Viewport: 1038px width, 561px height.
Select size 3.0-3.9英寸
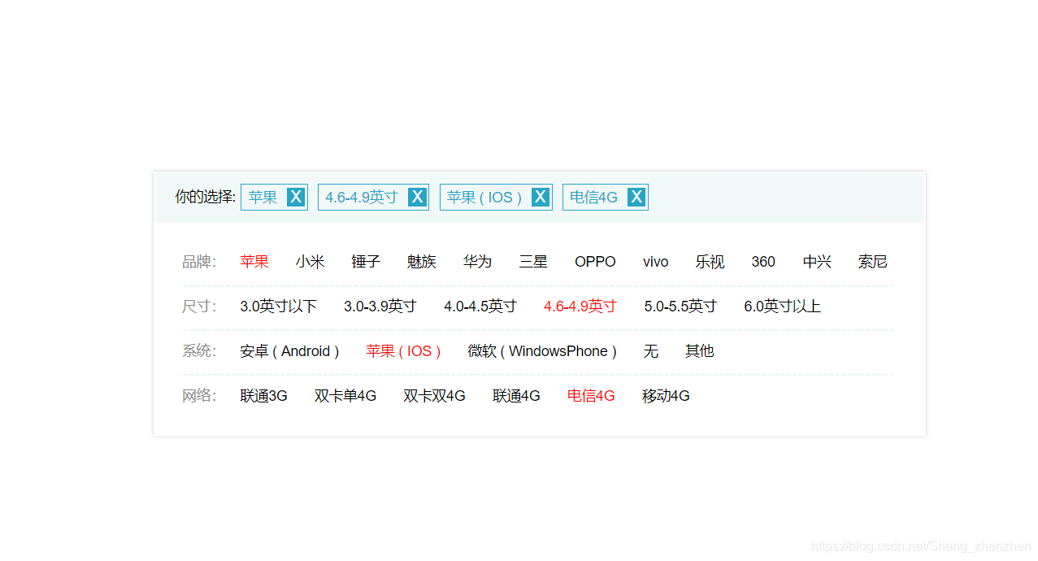click(x=380, y=307)
